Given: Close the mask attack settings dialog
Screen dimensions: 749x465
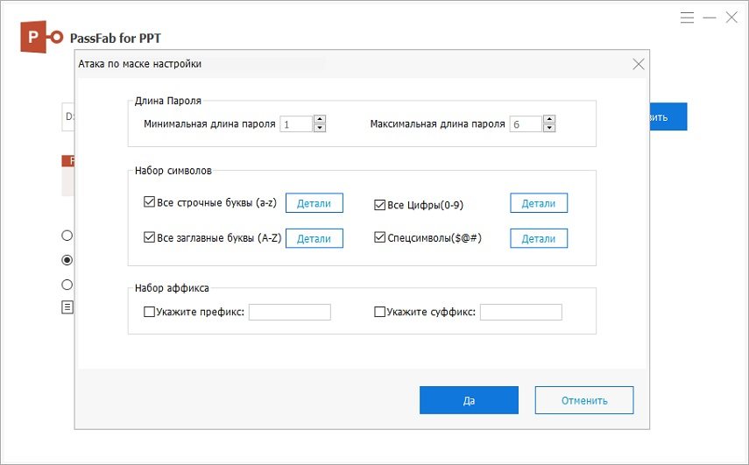Looking at the screenshot, I should pos(638,64).
